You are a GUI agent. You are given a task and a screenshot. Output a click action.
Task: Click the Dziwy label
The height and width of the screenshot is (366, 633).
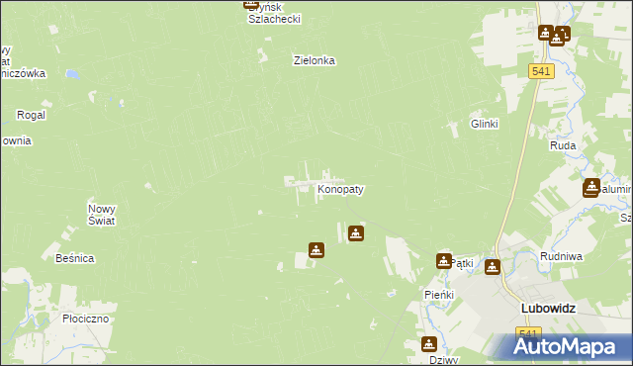pyautogui.click(x=444, y=360)
